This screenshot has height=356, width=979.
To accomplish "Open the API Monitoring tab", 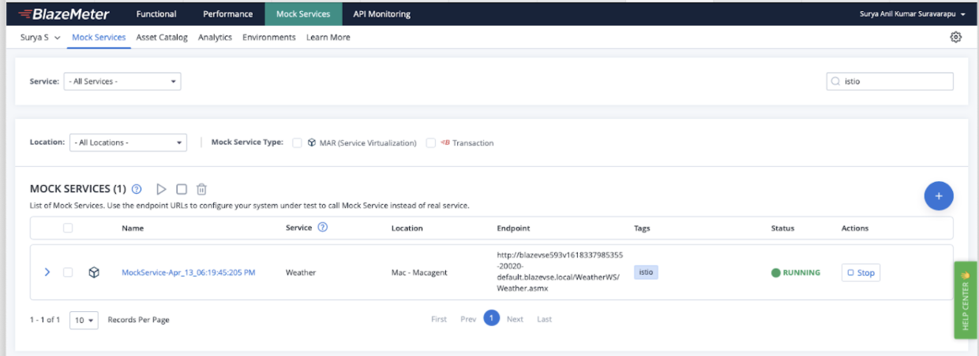I will [382, 14].
